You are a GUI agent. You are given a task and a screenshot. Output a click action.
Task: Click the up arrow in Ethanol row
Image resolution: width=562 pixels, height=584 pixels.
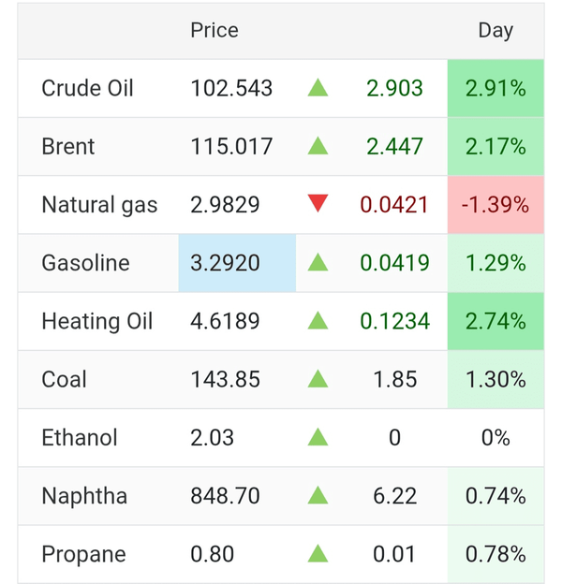(x=318, y=437)
